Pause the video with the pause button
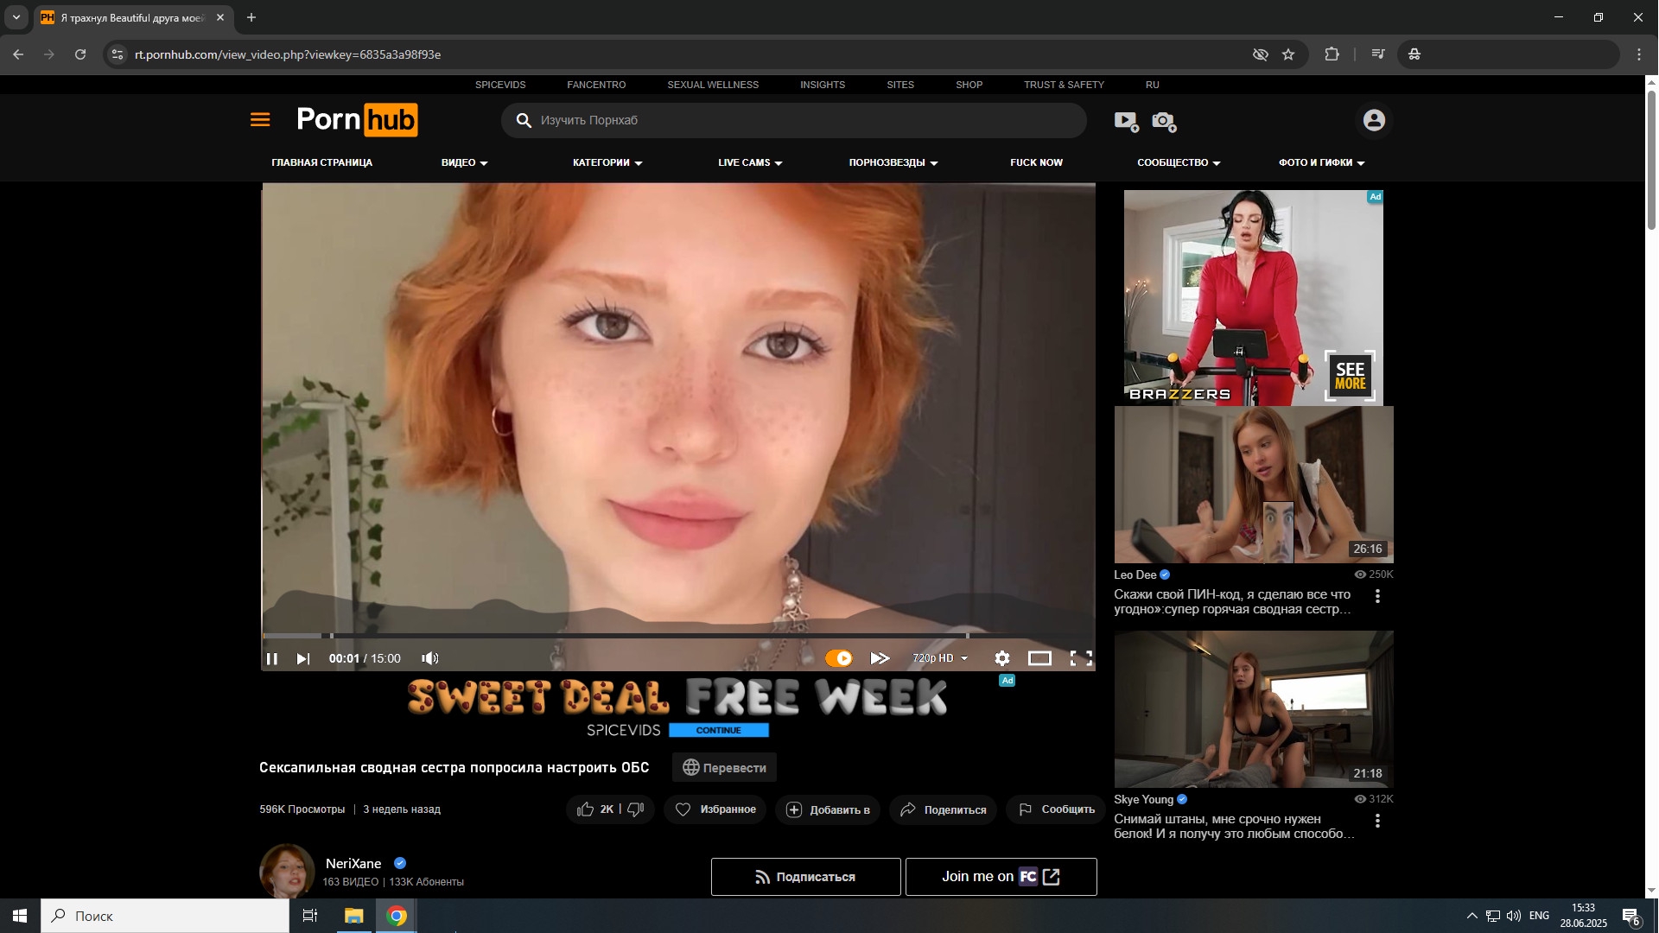1659x933 pixels. [272, 659]
